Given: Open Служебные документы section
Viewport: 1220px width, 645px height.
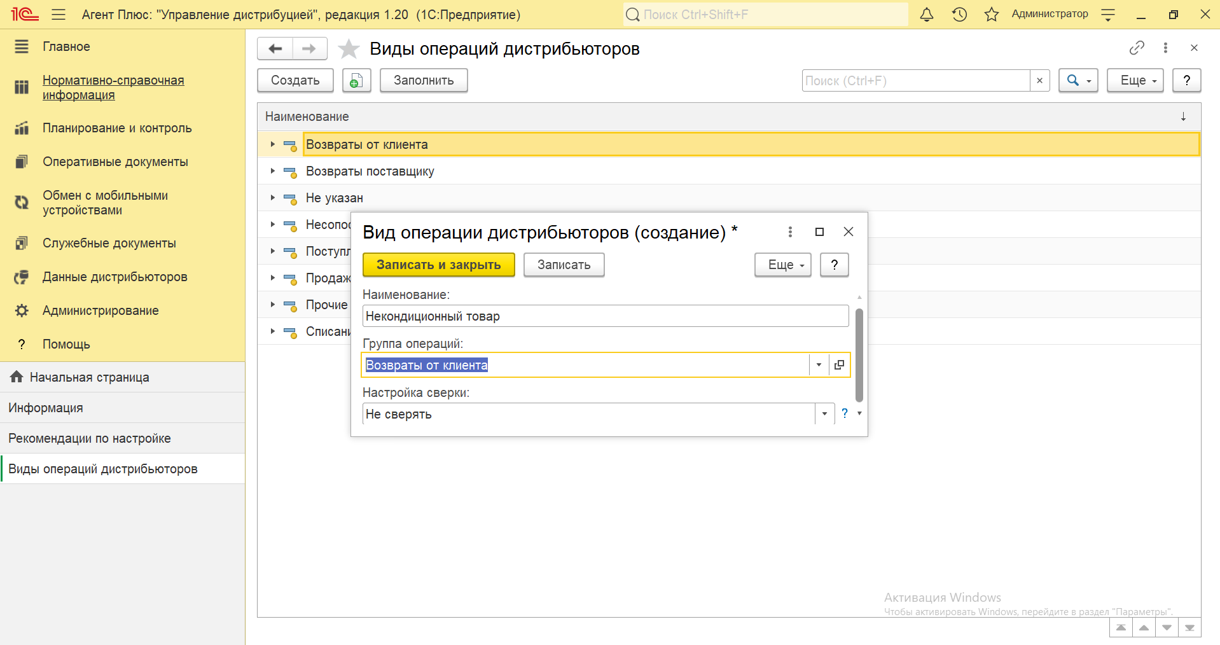Looking at the screenshot, I should point(122,243).
